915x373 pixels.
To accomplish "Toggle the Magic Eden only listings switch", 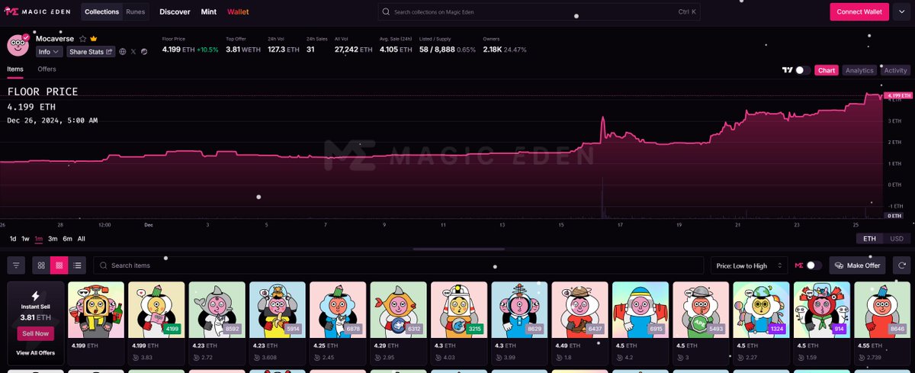I will tap(814, 265).
